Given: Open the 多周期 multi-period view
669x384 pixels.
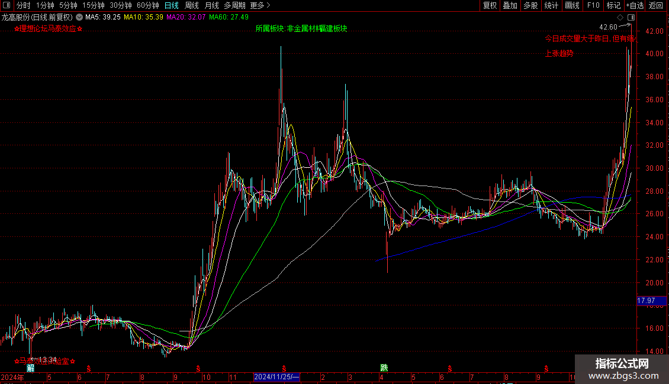Looking at the screenshot, I should click(234, 5).
